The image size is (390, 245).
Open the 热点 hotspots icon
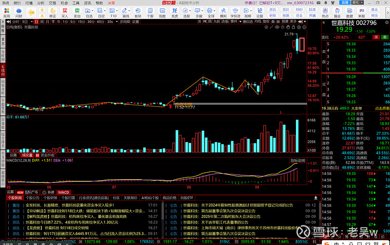[325, 12]
